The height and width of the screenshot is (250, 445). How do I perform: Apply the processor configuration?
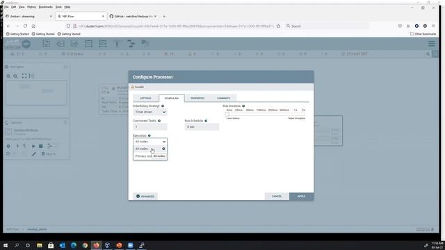301,196
